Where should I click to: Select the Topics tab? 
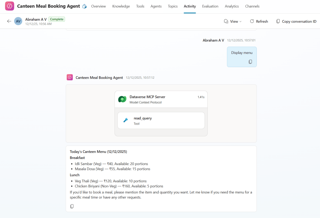click(173, 6)
